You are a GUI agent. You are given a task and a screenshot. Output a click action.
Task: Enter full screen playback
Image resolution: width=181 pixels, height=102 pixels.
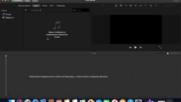coord(160,47)
